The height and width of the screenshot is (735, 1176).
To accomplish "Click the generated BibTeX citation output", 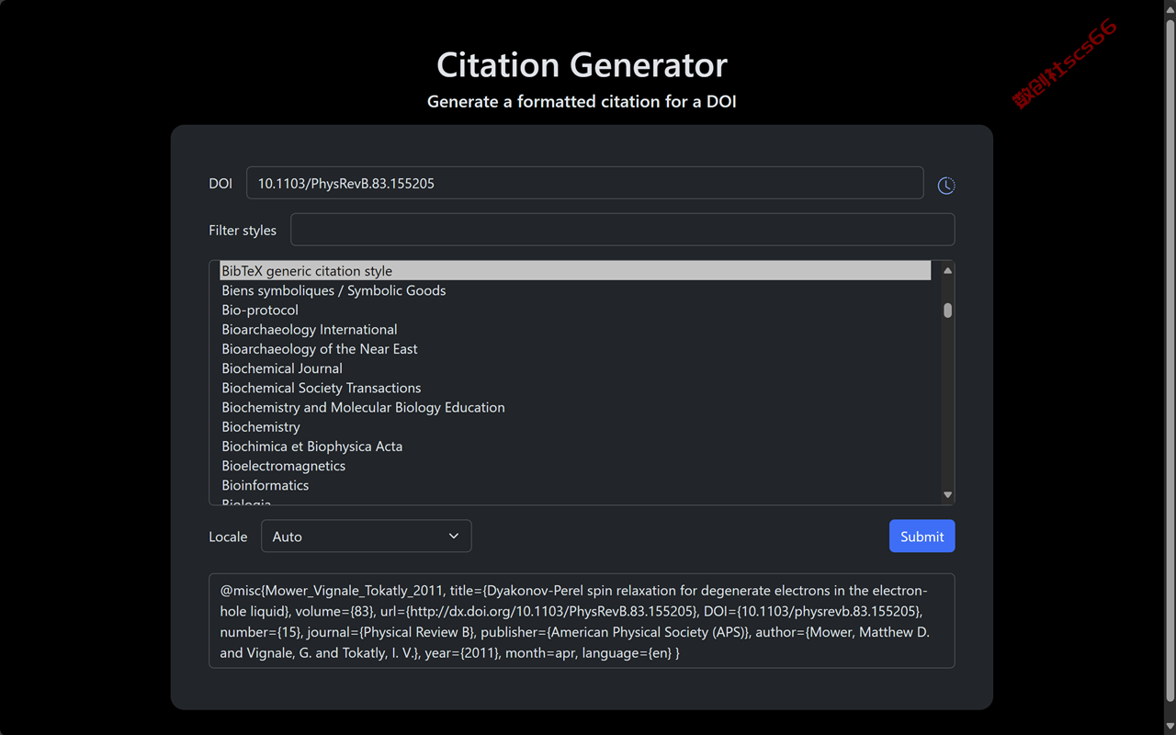I will 582,621.
